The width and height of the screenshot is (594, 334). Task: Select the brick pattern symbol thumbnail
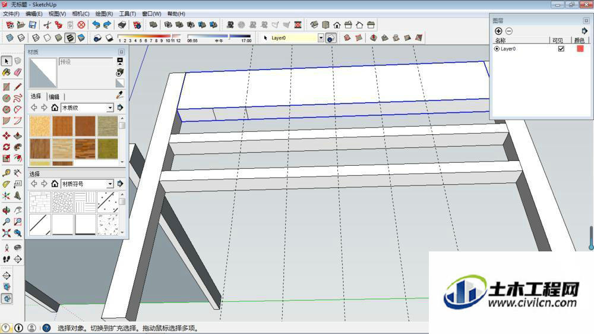tap(40, 203)
